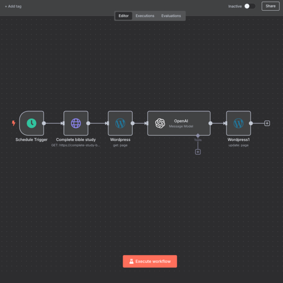The image size is (283, 283).
Task: Click the GET https://complete-study-b... subtitle
Action: [x=76, y=145]
